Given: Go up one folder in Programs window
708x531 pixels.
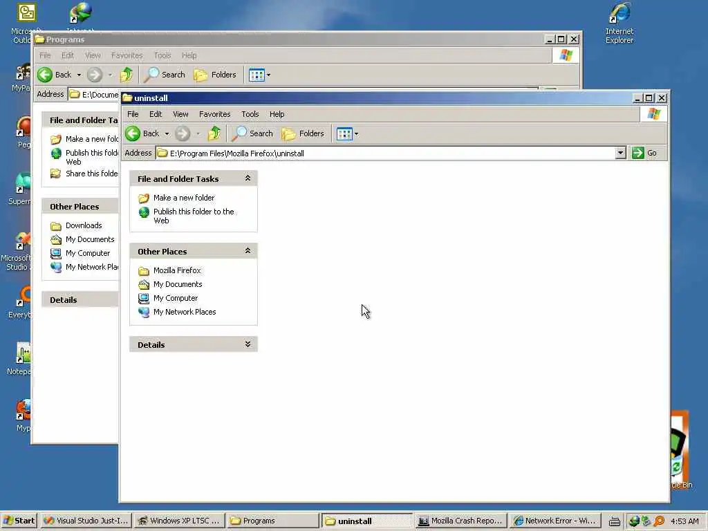Looking at the screenshot, I should pos(127,75).
